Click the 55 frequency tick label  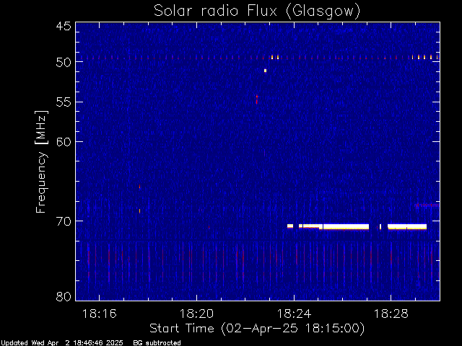[64, 102]
